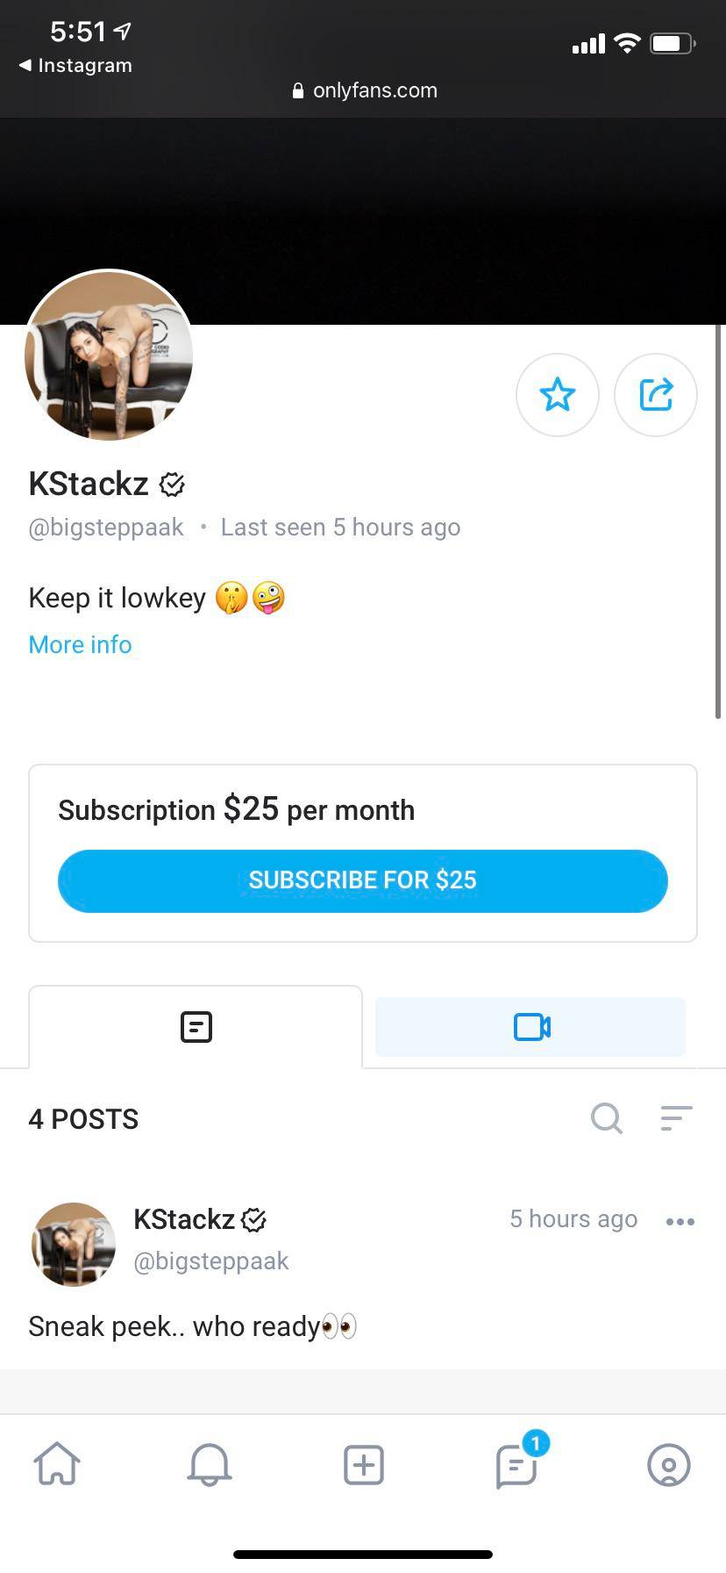Open account profile icon in bottom bar
The width and height of the screenshot is (726, 1573).
coord(668,1464)
